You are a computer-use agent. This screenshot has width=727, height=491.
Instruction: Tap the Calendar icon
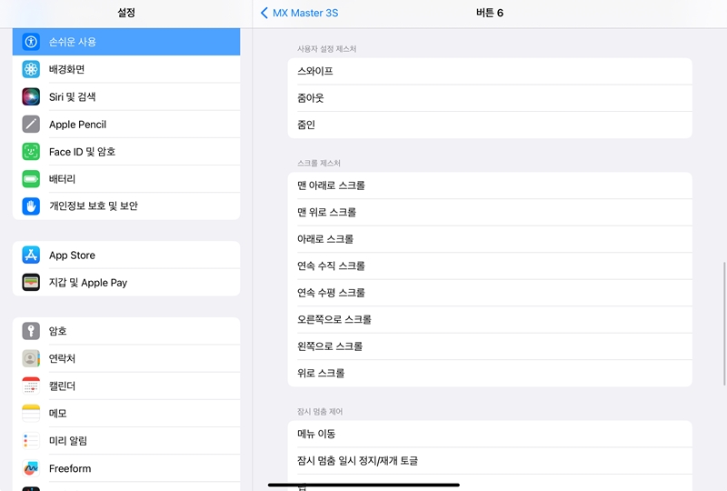(x=31, y=386)
